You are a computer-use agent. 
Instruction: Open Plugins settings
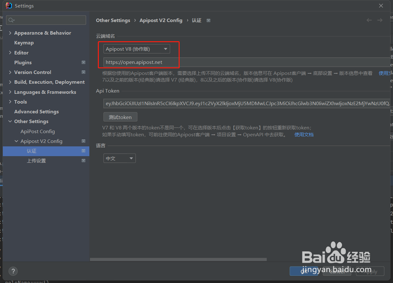coord(23,62)
